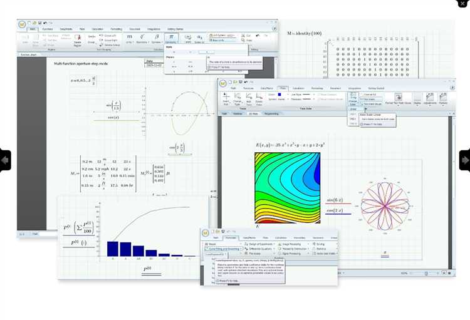
Task: Open the Symbols beta icon in top-left window
Action: [157, 38]
